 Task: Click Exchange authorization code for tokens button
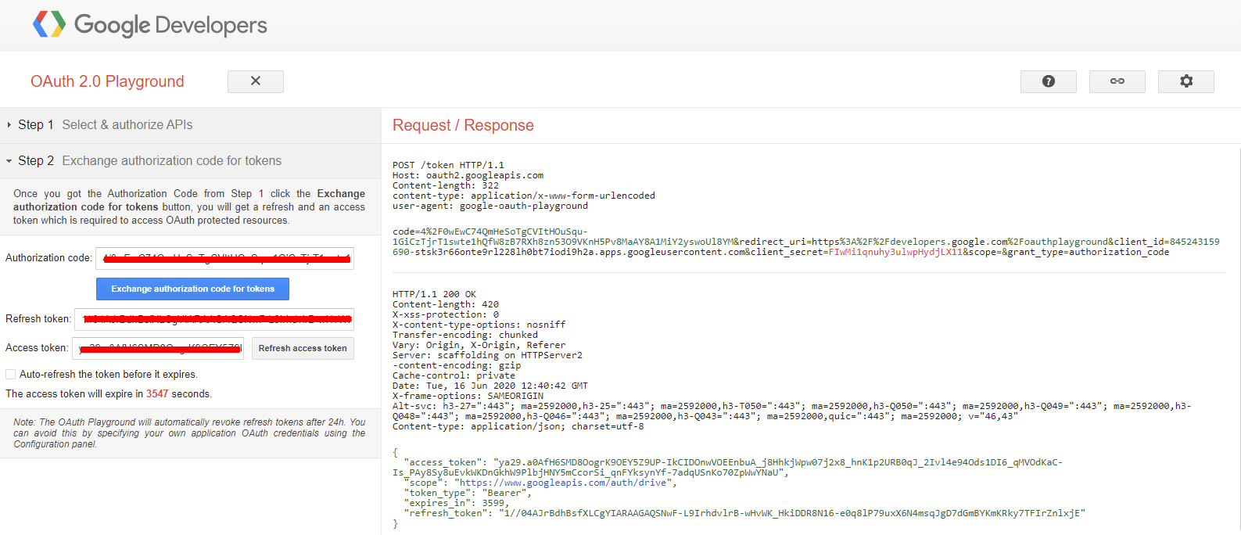pyautogui.click(x=192, y=289)
